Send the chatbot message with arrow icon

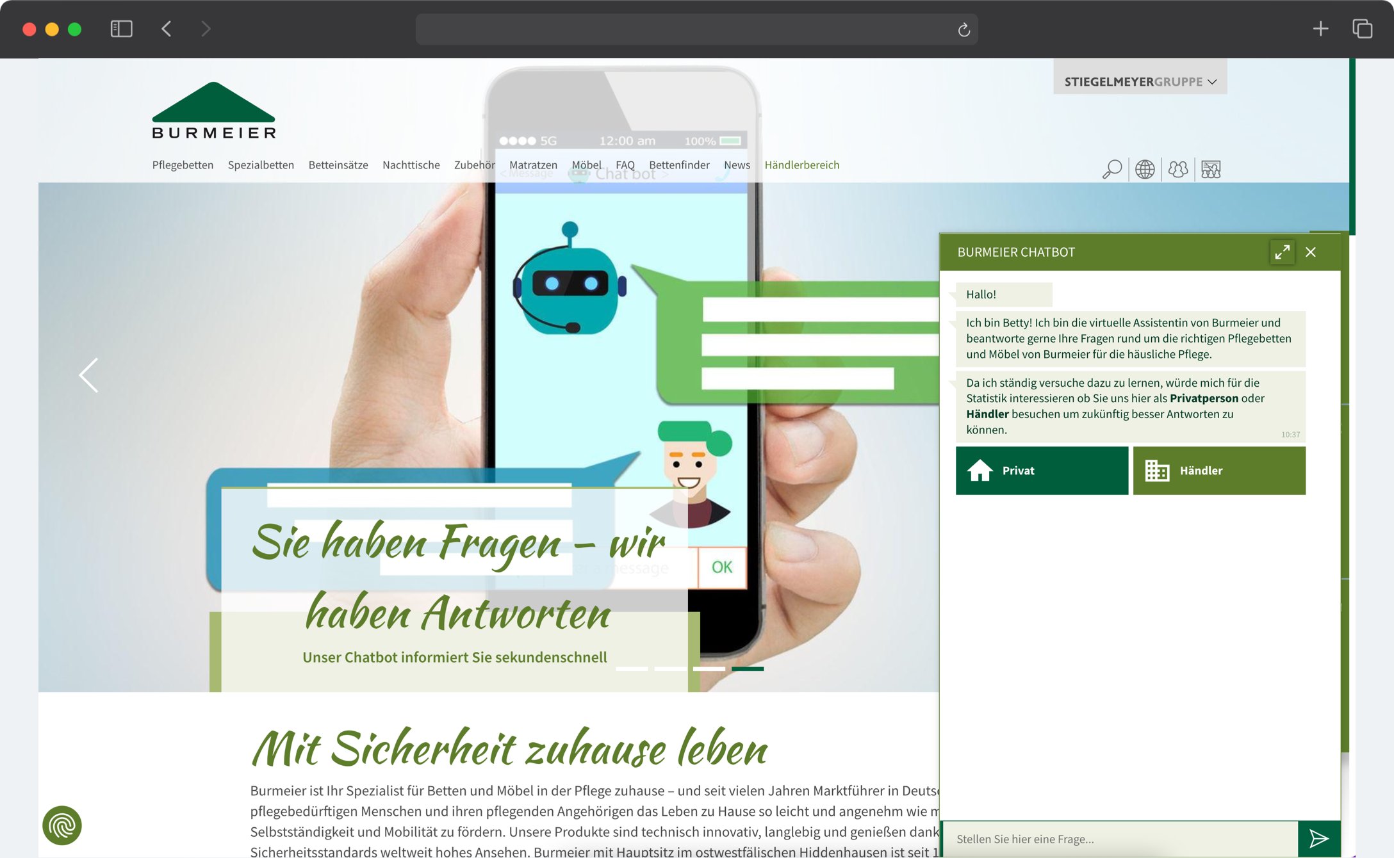1318,839
